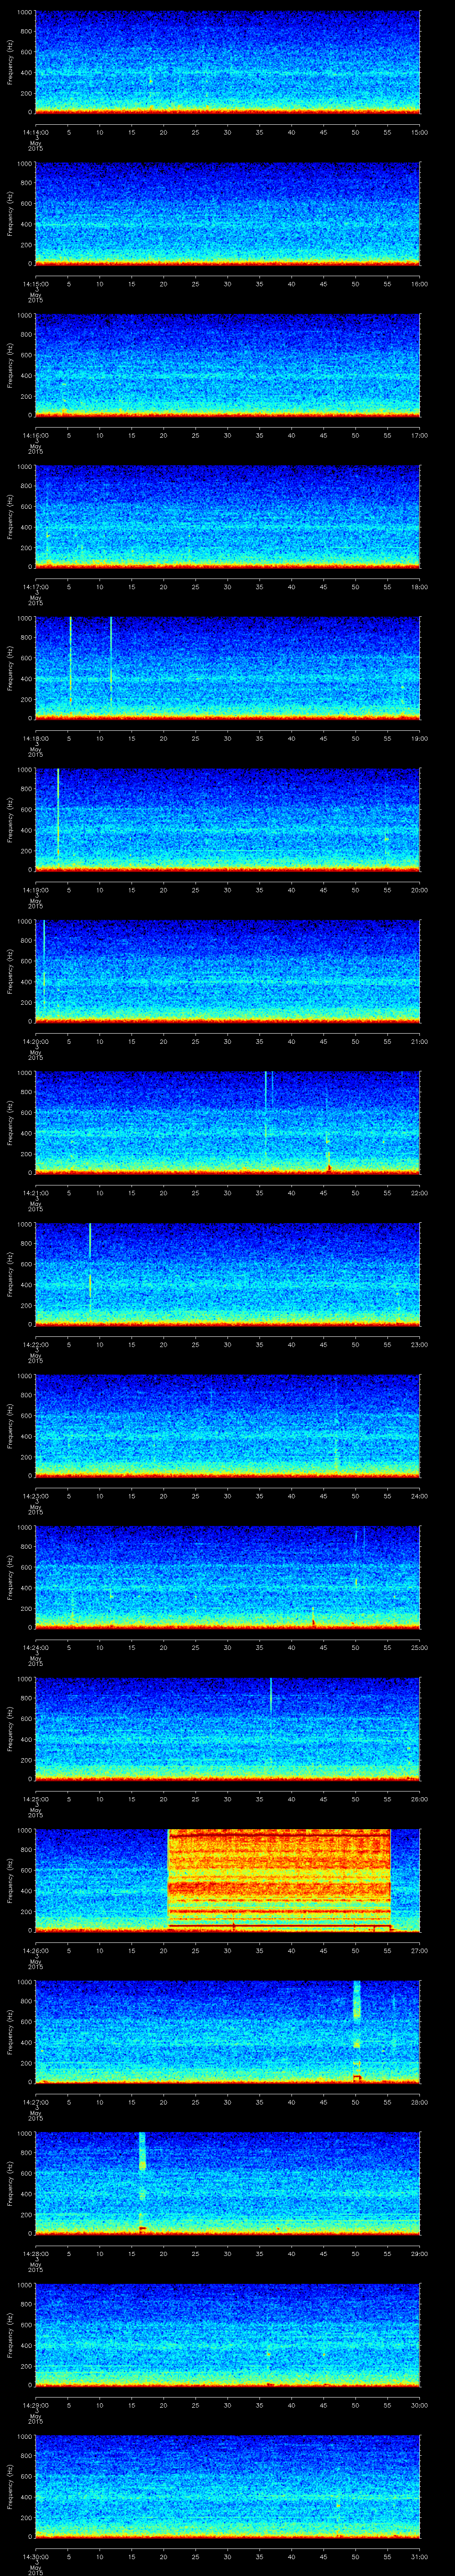455x2576 pixels.
Task: Click the 14:19:00 start time label
Action: tap(35, 890)
